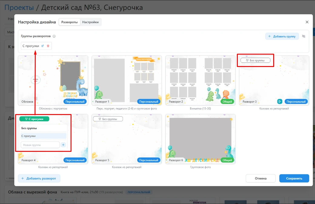Viewport: 315px width, 204px height.
Task: Collapse the green С прогулки dropdown on Разворот 4
Action: (x=34, y=119)
